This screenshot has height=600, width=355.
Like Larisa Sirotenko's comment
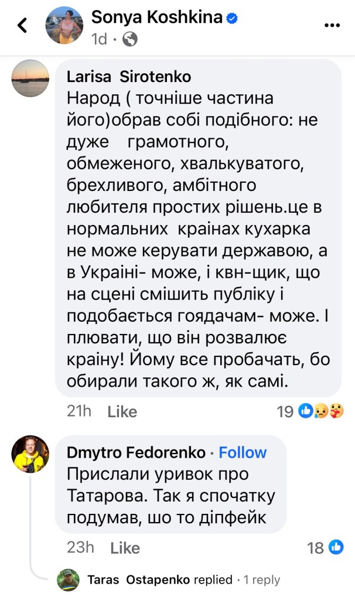point(122,412)
